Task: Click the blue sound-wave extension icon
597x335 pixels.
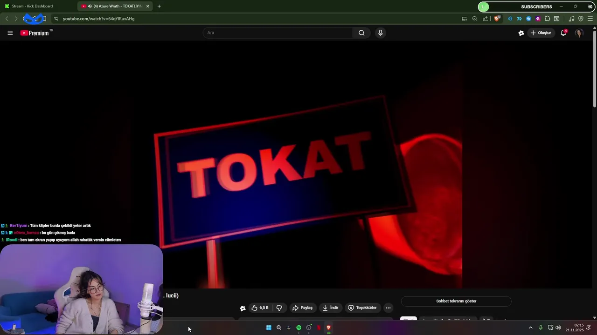Action: [510, 19]
